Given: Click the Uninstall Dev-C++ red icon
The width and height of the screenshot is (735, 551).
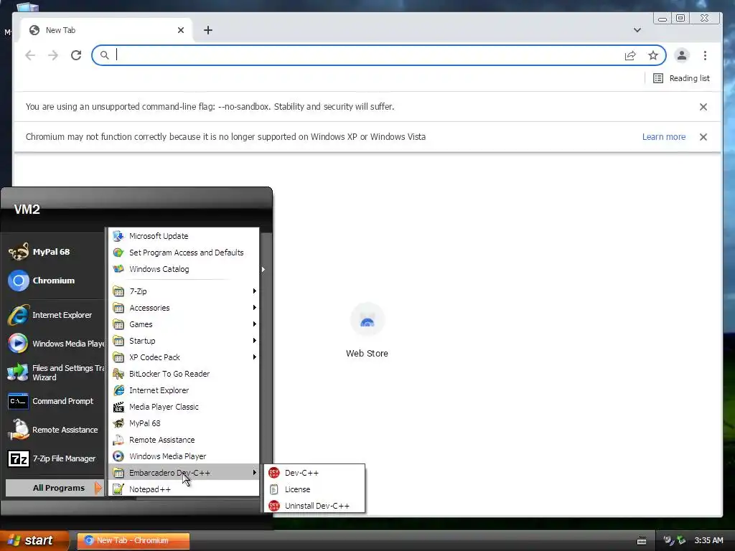Looking at the screenshot, I should [273, 506].
